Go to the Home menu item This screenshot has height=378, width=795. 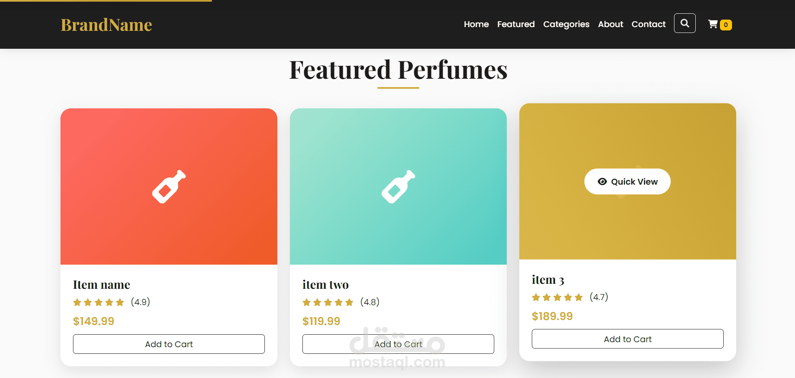[476, 24]
